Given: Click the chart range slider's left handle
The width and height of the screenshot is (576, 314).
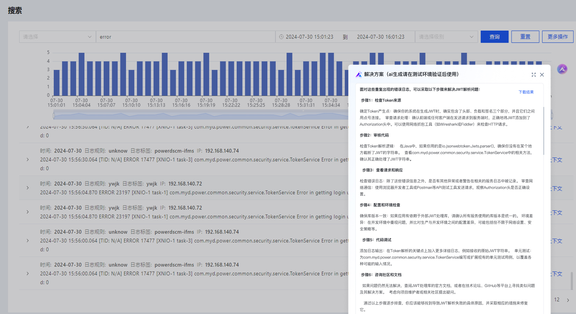Looking at the screenshot, I should [54, 115].
